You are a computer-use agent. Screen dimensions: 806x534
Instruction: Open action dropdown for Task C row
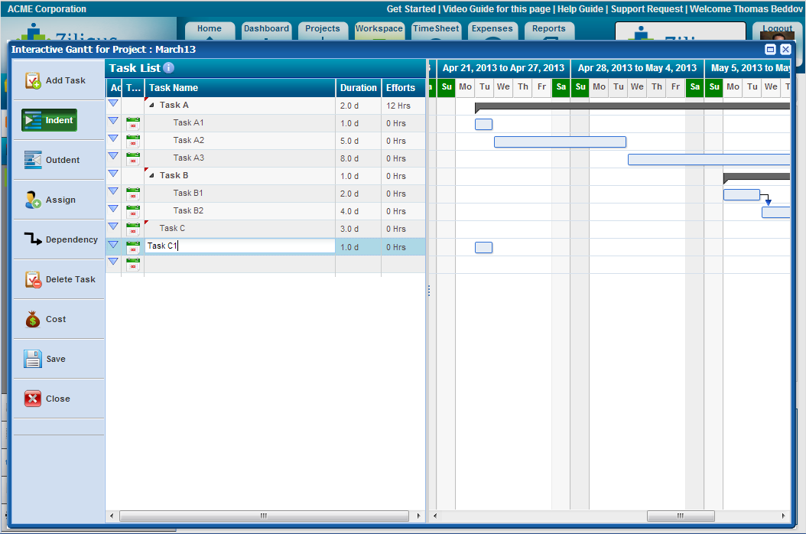point(113,226)
